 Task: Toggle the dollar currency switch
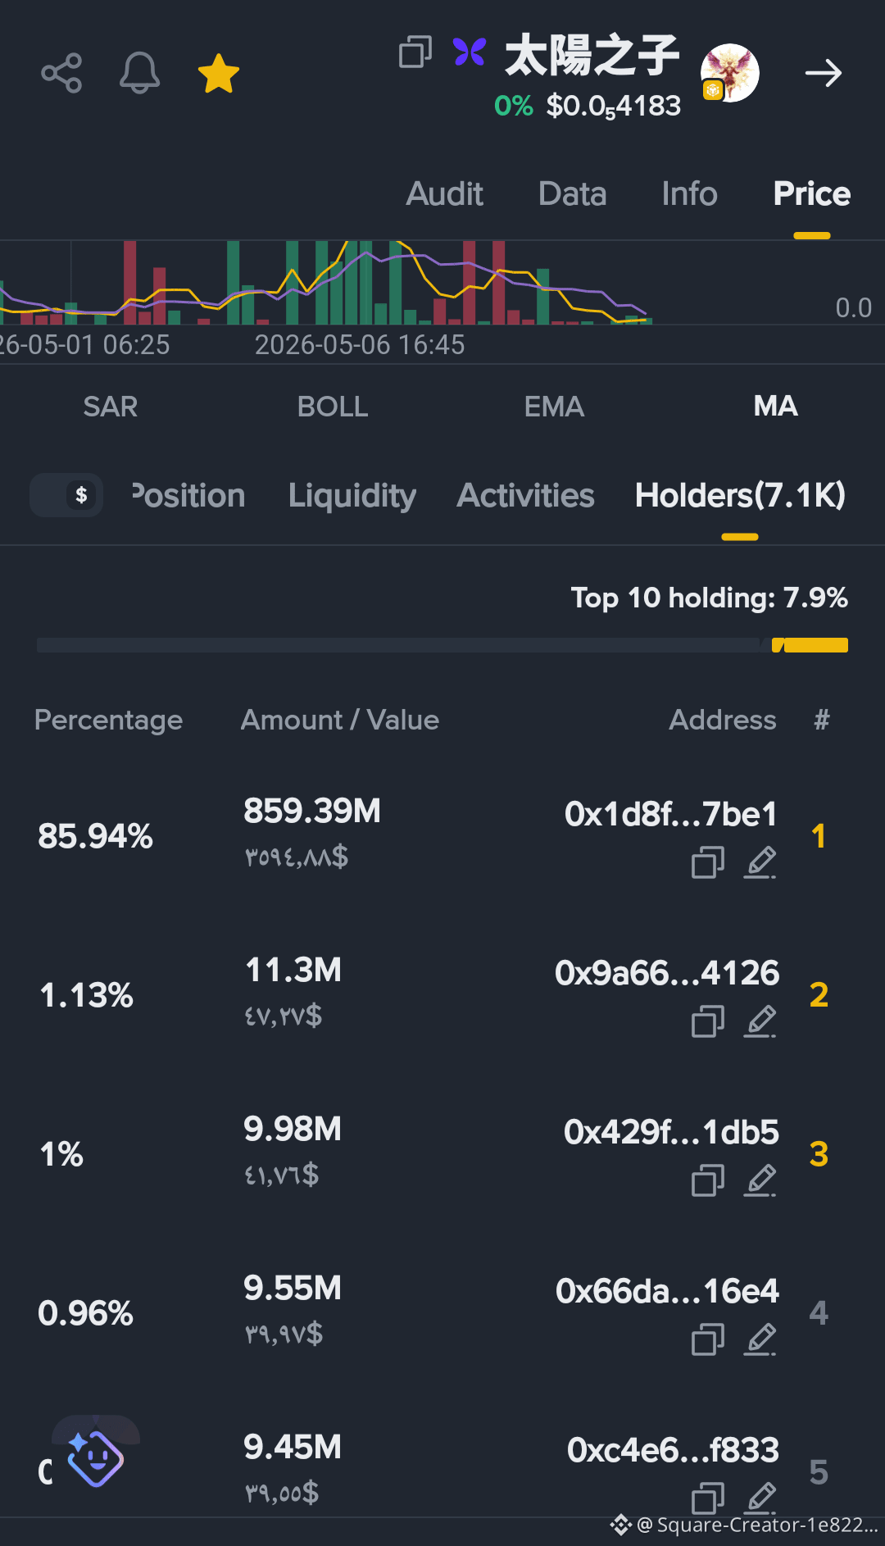pos(66,495)
